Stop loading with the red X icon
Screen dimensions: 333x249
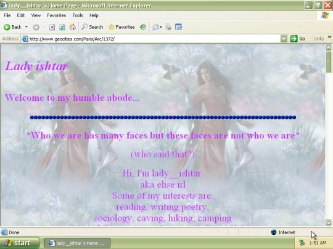(x=52, y=27)
